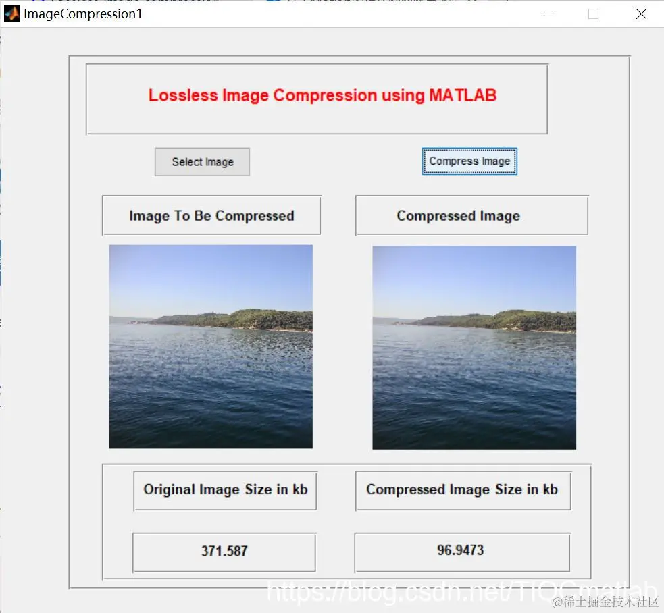The height and width of the screenshot is (613, 664).
Task: Select the compressed sea image thumbnail
Action: (x=474, y=348)
